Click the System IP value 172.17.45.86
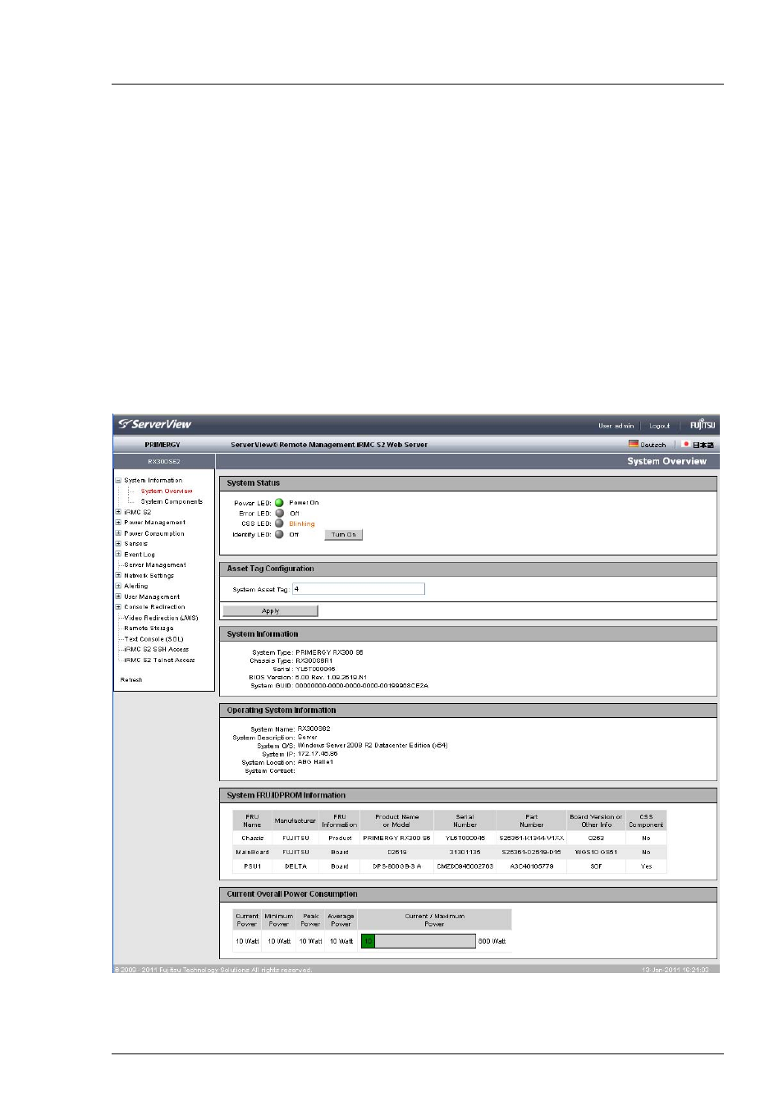The width and height of the screenshot is (783, 1106). pos(318,754)
